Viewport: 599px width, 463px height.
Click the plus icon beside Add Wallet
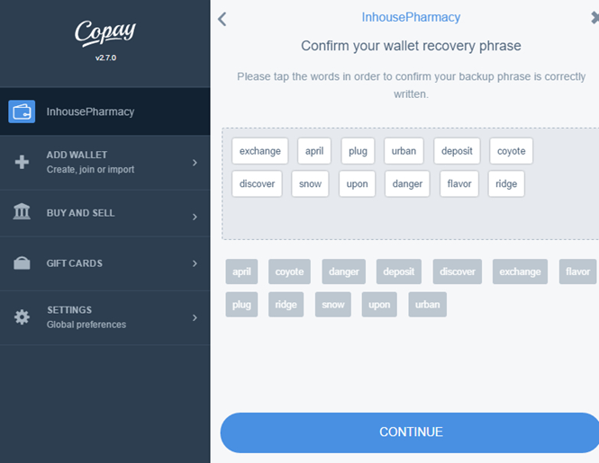(22, 162)
